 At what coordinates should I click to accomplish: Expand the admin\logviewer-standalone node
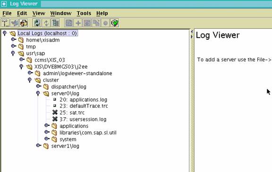coord(30,73)
